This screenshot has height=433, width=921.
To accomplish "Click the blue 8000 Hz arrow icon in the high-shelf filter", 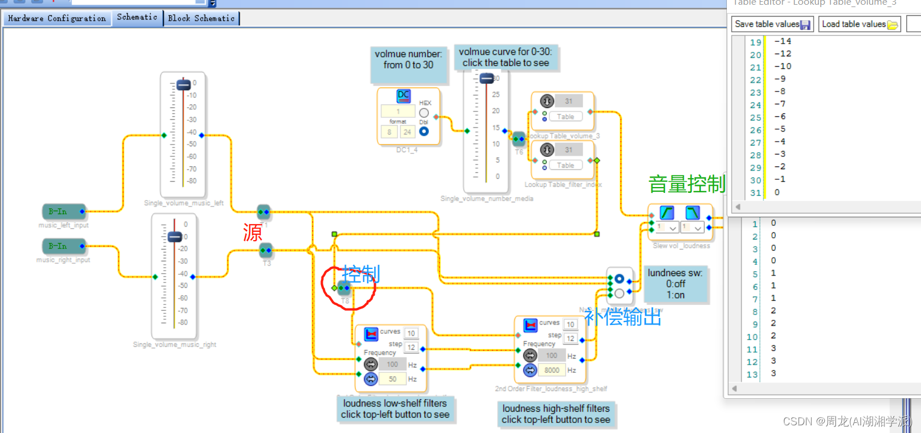I will click(x=530, y=370).
